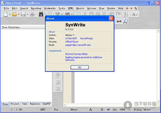
Task: Open the Tools menu
Action: 62,8
